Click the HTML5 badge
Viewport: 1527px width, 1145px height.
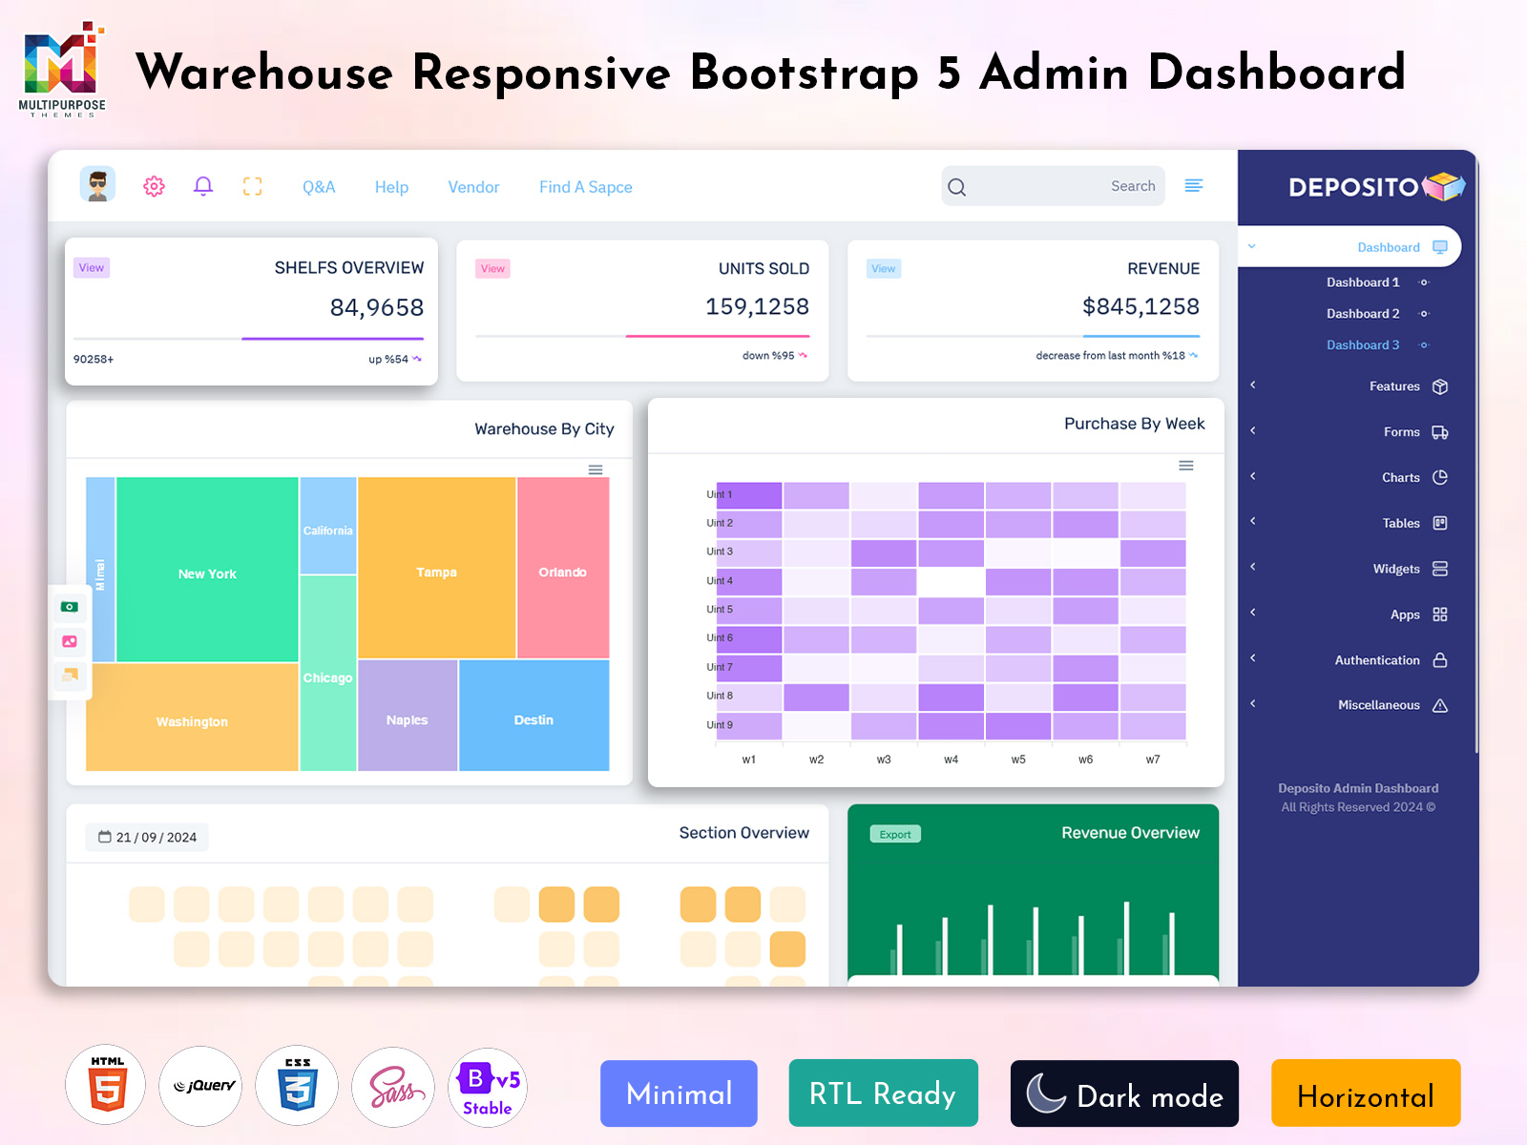(106, 1086)
